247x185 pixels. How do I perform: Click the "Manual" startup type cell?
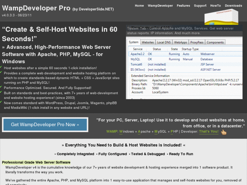pos(188,59)
